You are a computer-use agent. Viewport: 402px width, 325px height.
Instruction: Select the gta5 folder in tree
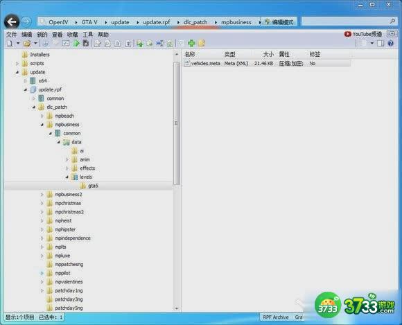[x=93, y=186]
